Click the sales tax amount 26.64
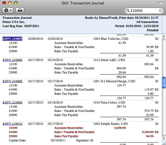 pyautogui.click(x=122, y=72)
